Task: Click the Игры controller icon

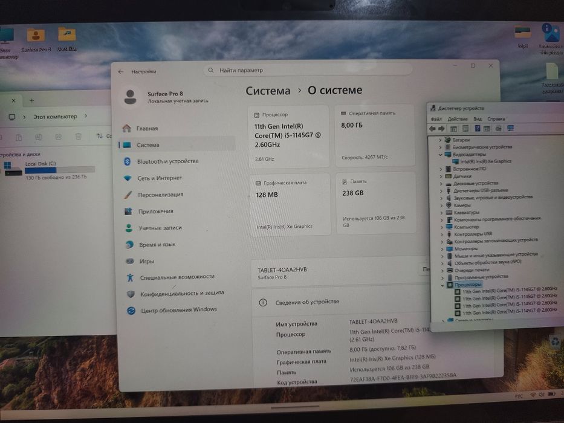Action: [130, 261]
